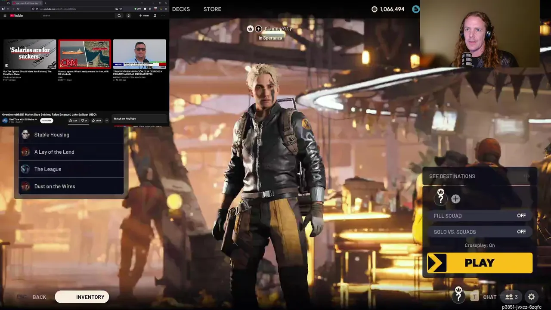Click Subscribe to Real Time with Bill Maher
Viewport: 551px width, 310px height.
[46, 121]
